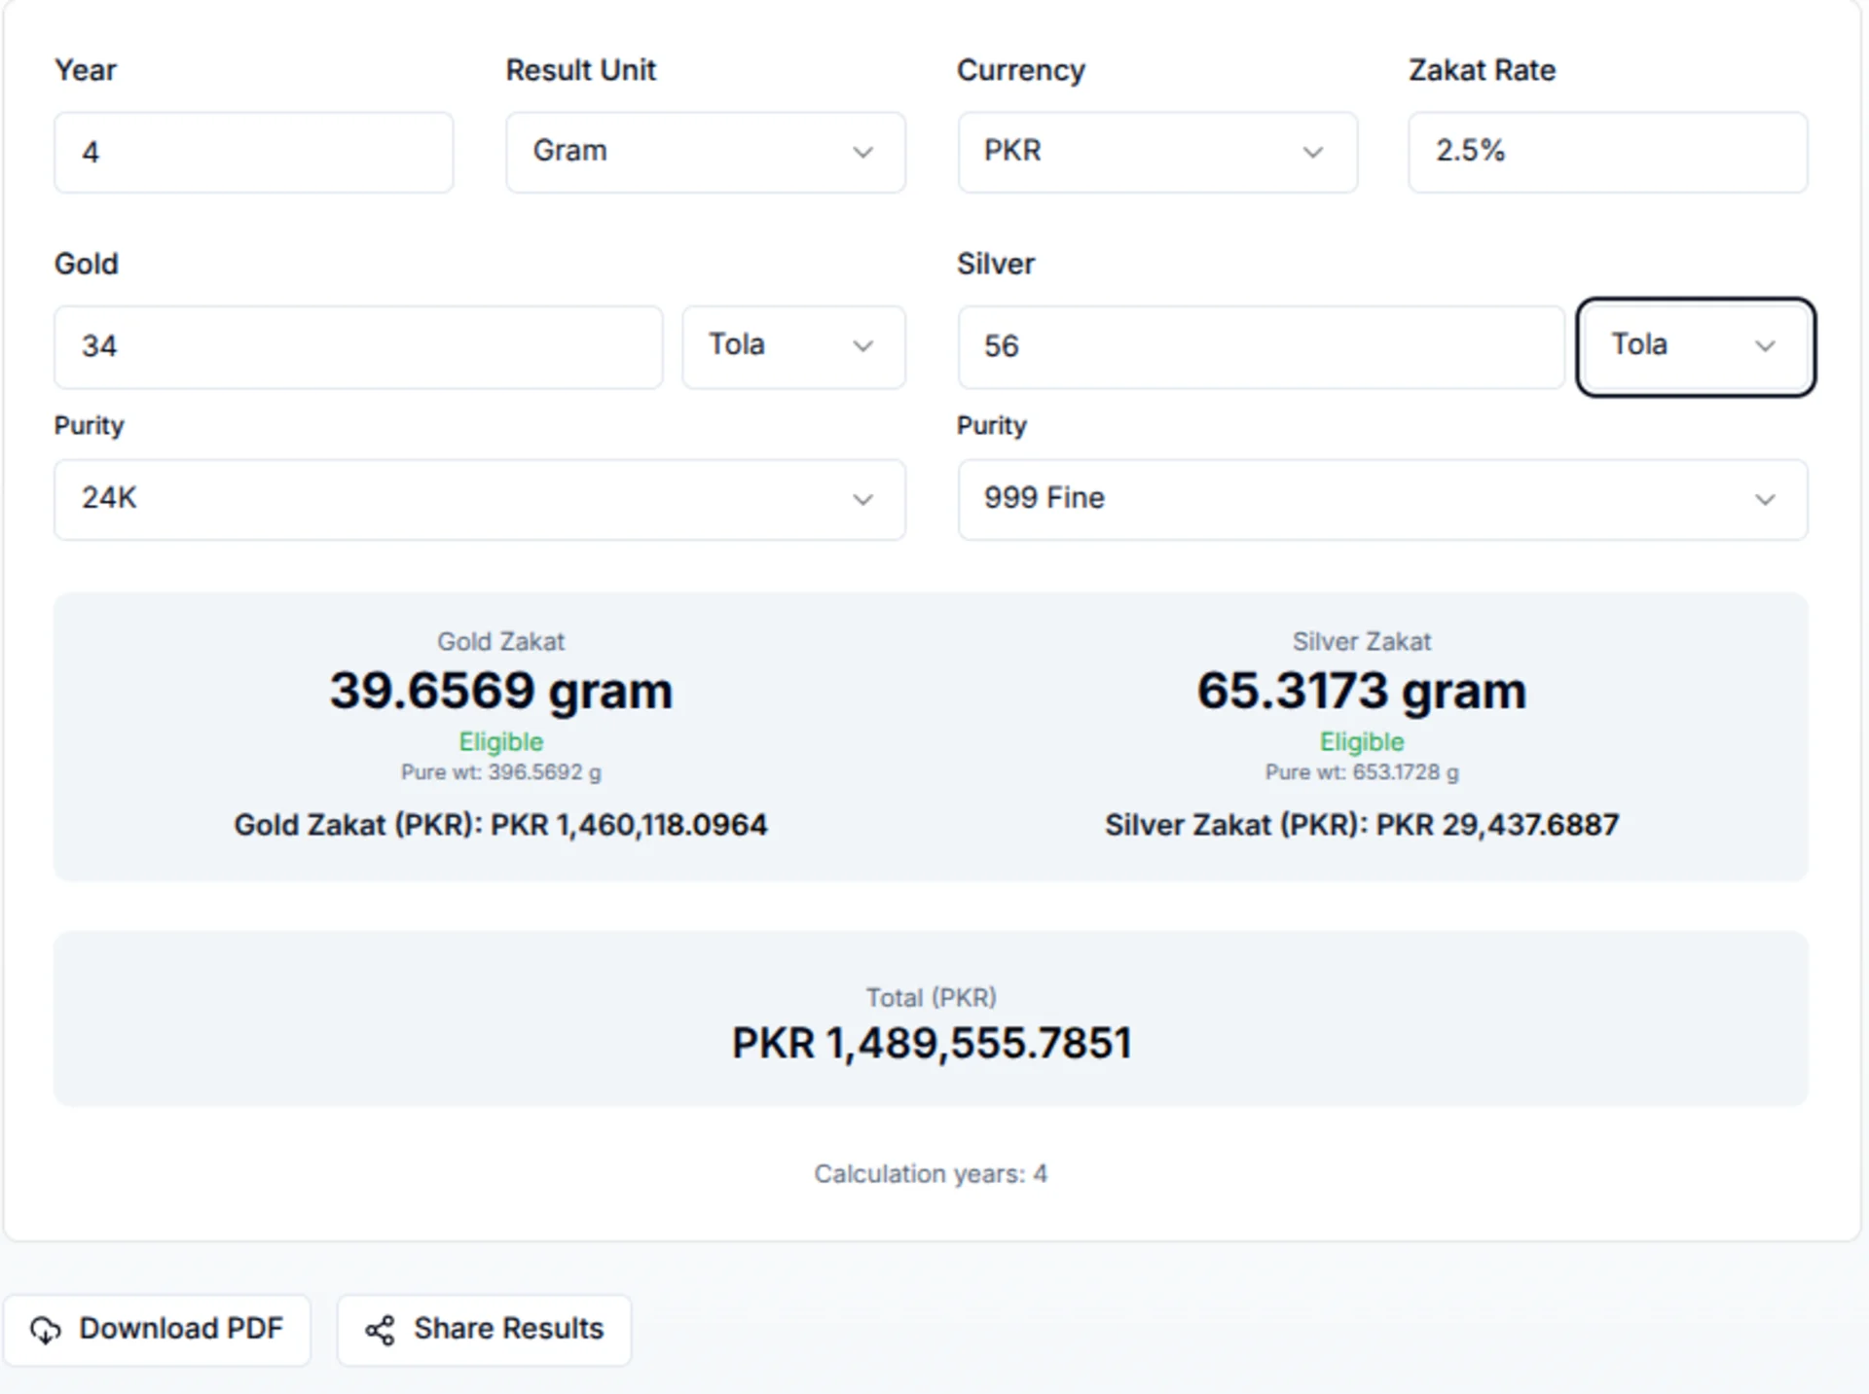The image size is (1869, 1394).
Task: Click the Share Results button label
Action: coord(509,1329)
